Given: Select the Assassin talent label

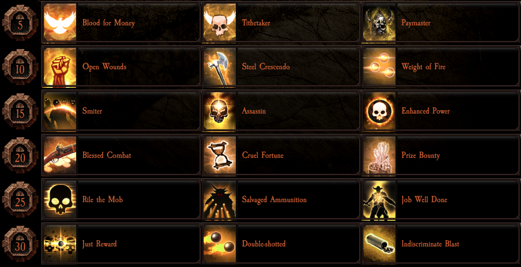Looking at the screenshot, I should coord(254,111).
